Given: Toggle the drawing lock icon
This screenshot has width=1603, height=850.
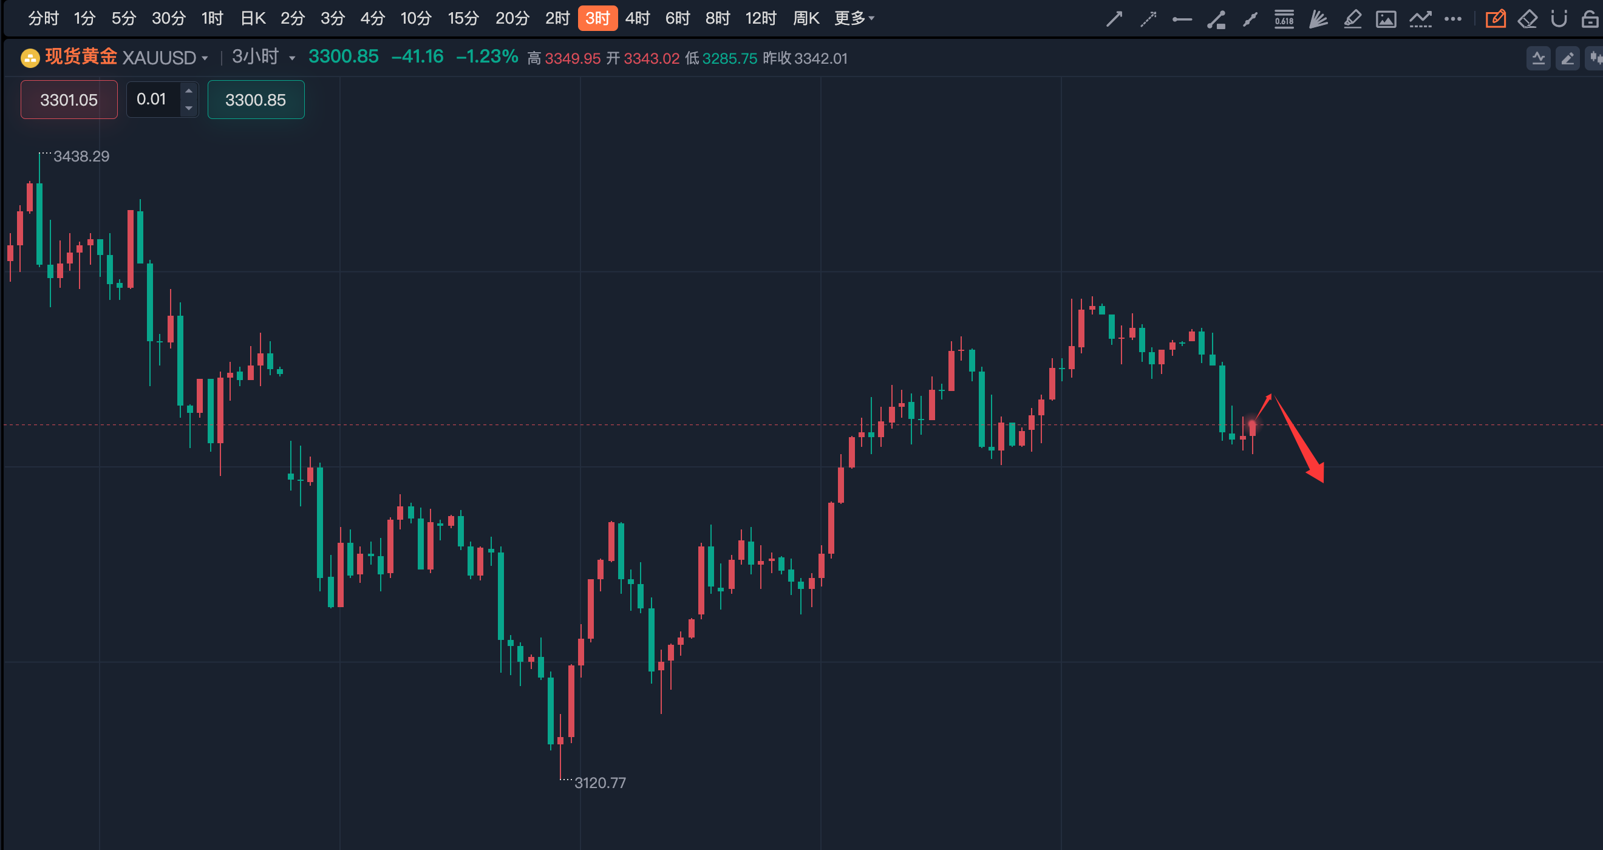Looking at the screenshot, I should click(1590, 19).
